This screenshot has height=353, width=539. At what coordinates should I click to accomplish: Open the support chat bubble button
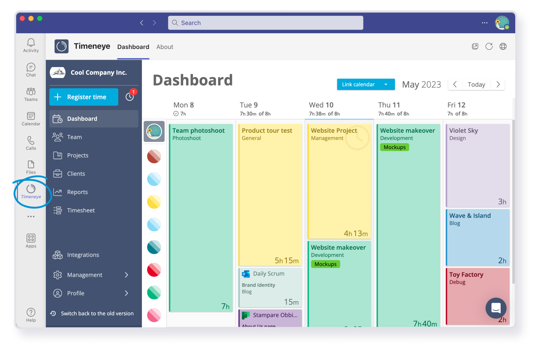pos(496,308)
